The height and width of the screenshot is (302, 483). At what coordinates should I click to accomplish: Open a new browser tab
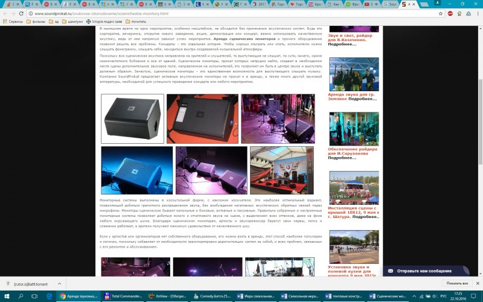point(424,4)
